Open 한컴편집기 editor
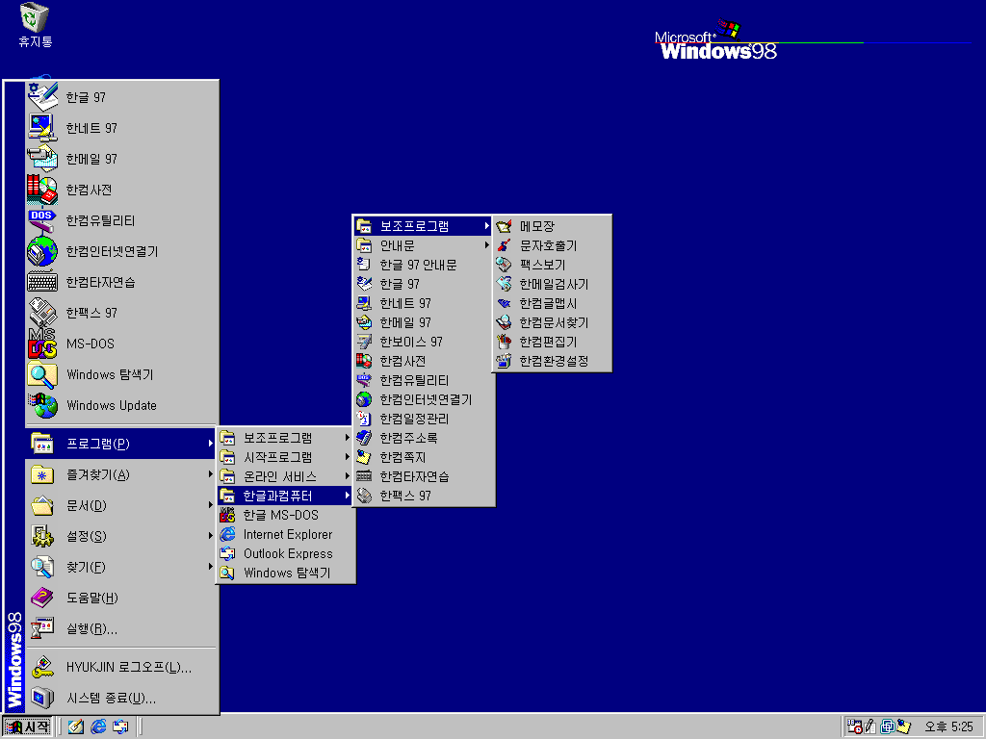The width and height of the screenshot is (986, 739). pos(552,342)
